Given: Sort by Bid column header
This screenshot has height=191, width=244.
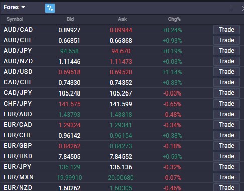Looking at the screenshot, I should coord(70,19).
